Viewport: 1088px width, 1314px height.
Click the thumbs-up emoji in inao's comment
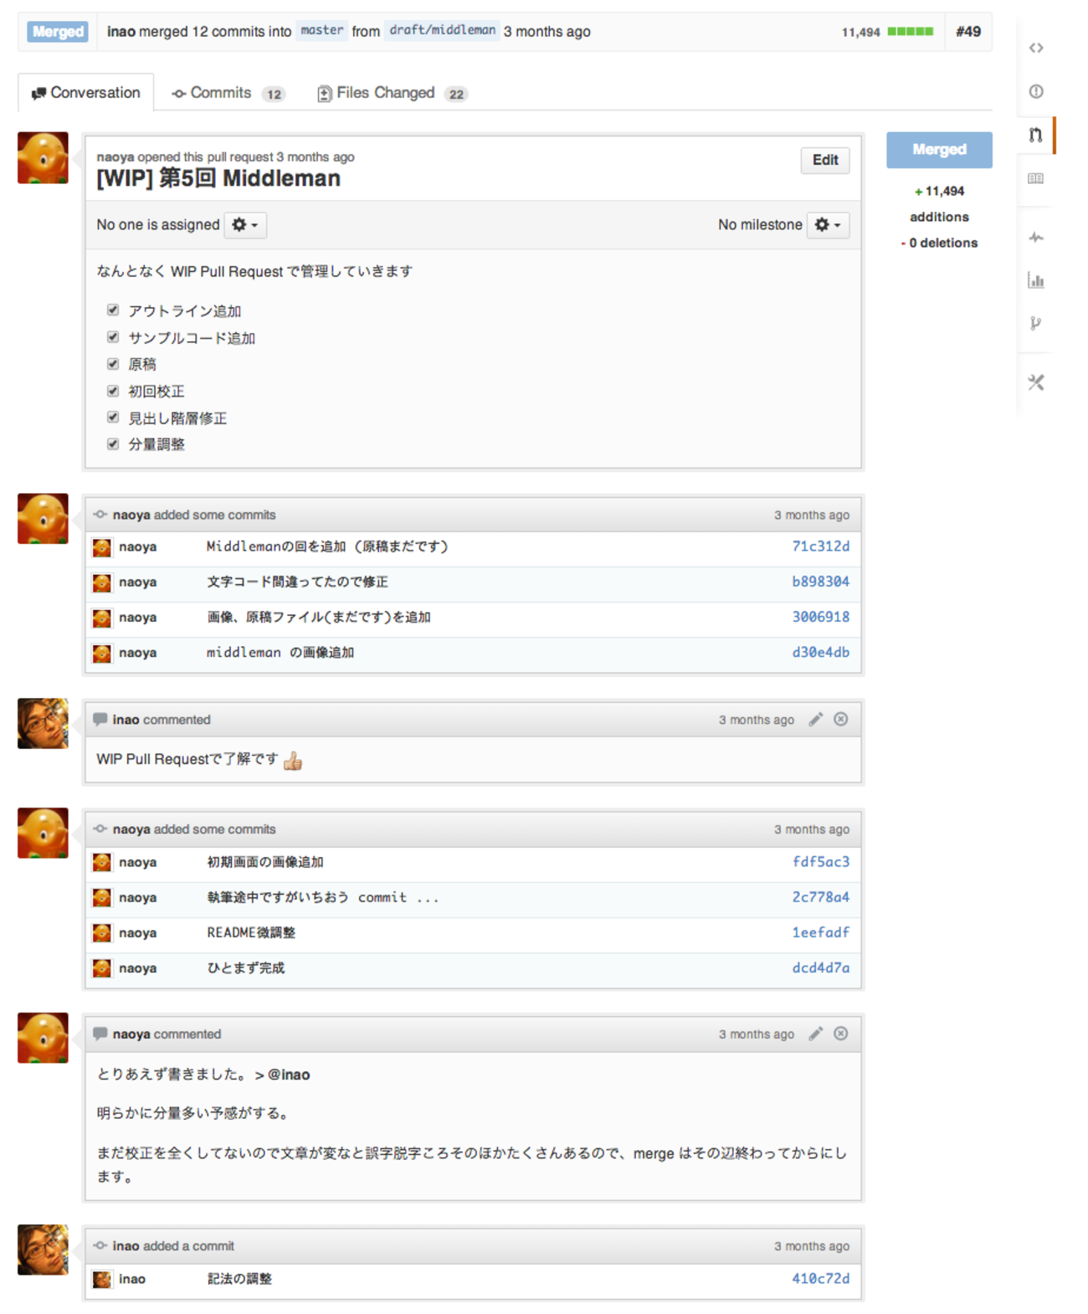pos(293,761)
